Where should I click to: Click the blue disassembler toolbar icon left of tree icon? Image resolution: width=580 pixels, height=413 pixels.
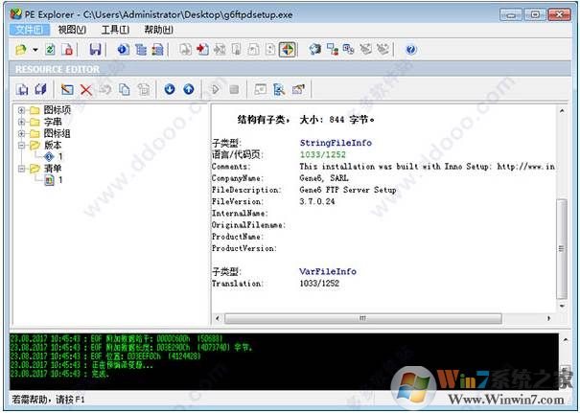[x=314, y=50]
